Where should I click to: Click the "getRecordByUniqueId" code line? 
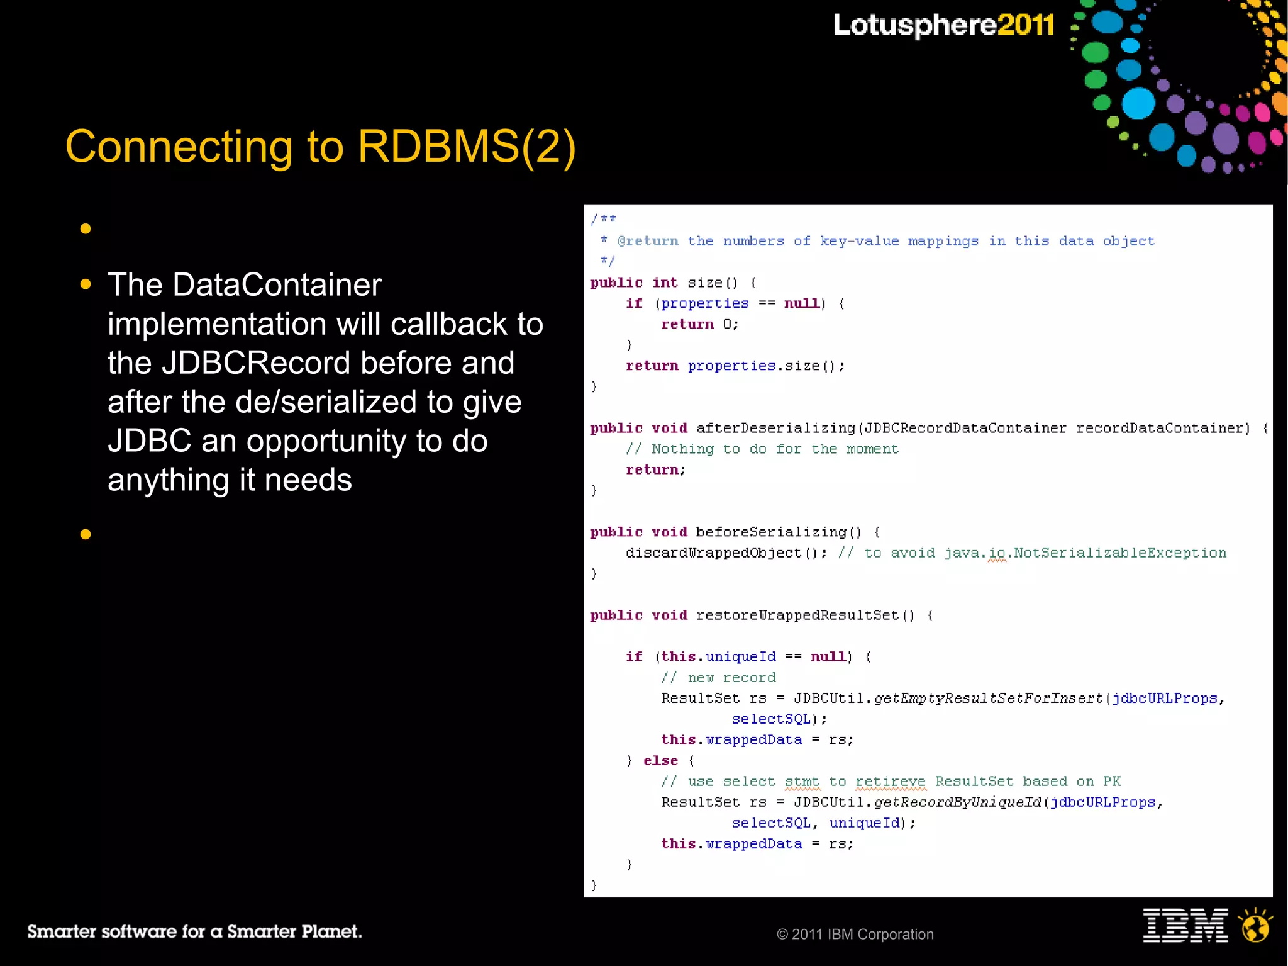click(x=912, y=802)
